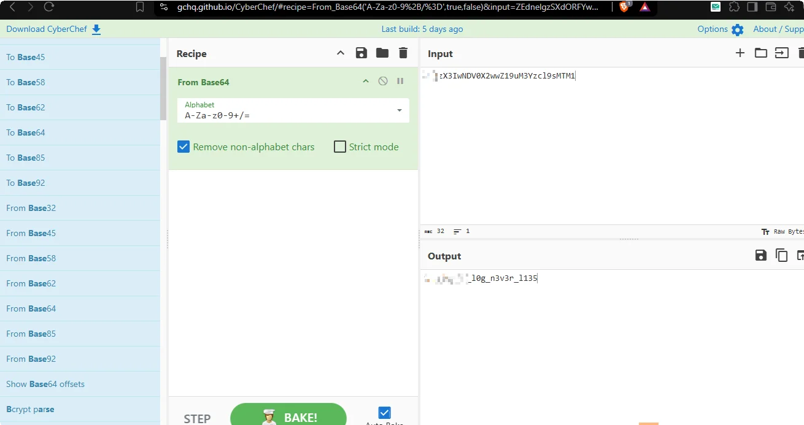Save output to file icon
The width and height of the screenshot is (804, 425).
click(761, 256)
